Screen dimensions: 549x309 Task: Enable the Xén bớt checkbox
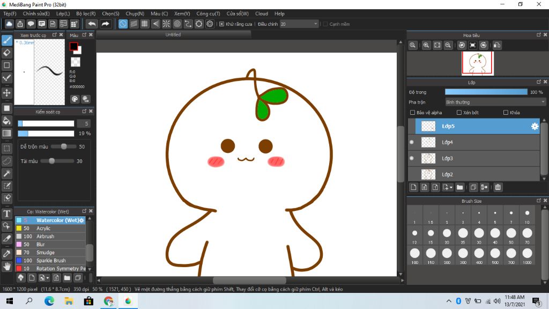tap(459, 113)
